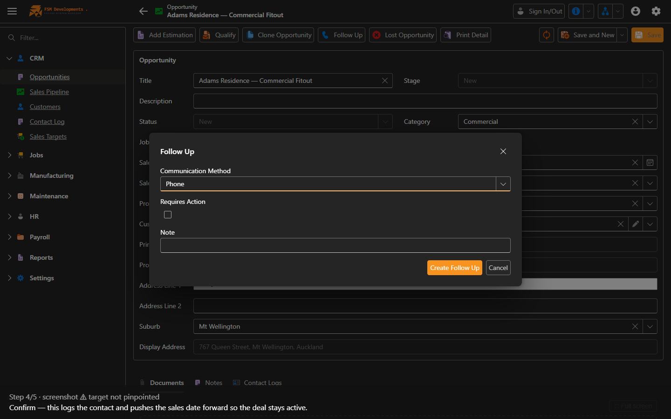Open the calendar picker icon
Screen dimensions: 671x419
tap(650, 162)
